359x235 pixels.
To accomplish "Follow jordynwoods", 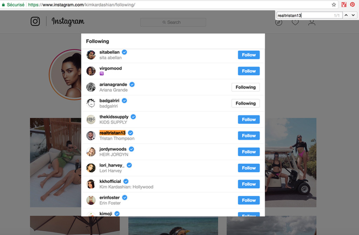I will (x=249, y=152).
